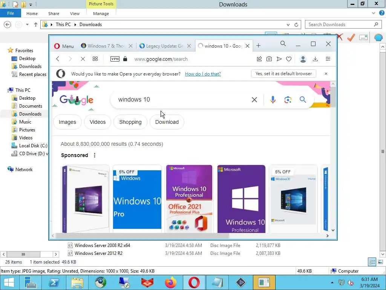The image size is (386, 290).
Task: Open the Home ribbon tab
Action: pos(32,14)
